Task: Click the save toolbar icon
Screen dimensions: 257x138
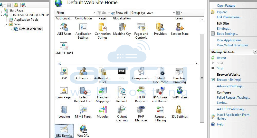Action: point(9,5)
